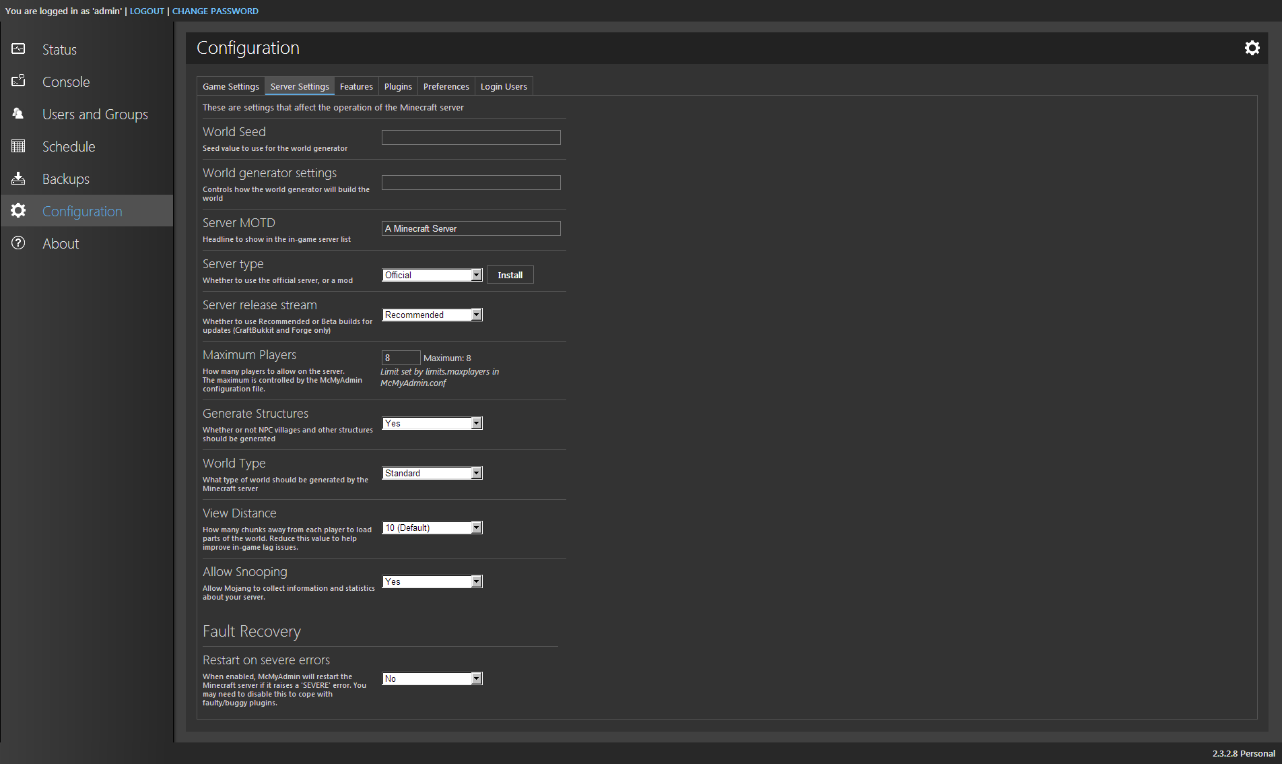Open the View Distance dropdown
This screenshot has width=1282, height=764.
click(x=432, y=528)
